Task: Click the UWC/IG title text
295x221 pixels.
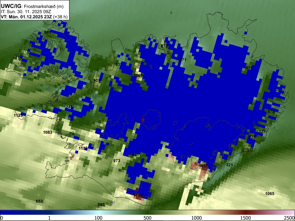Action: (11, 6)
